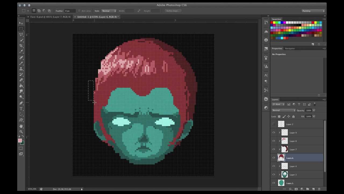Create new fill or adjustment layer
The image size is (344, 194).
(302, 189)
